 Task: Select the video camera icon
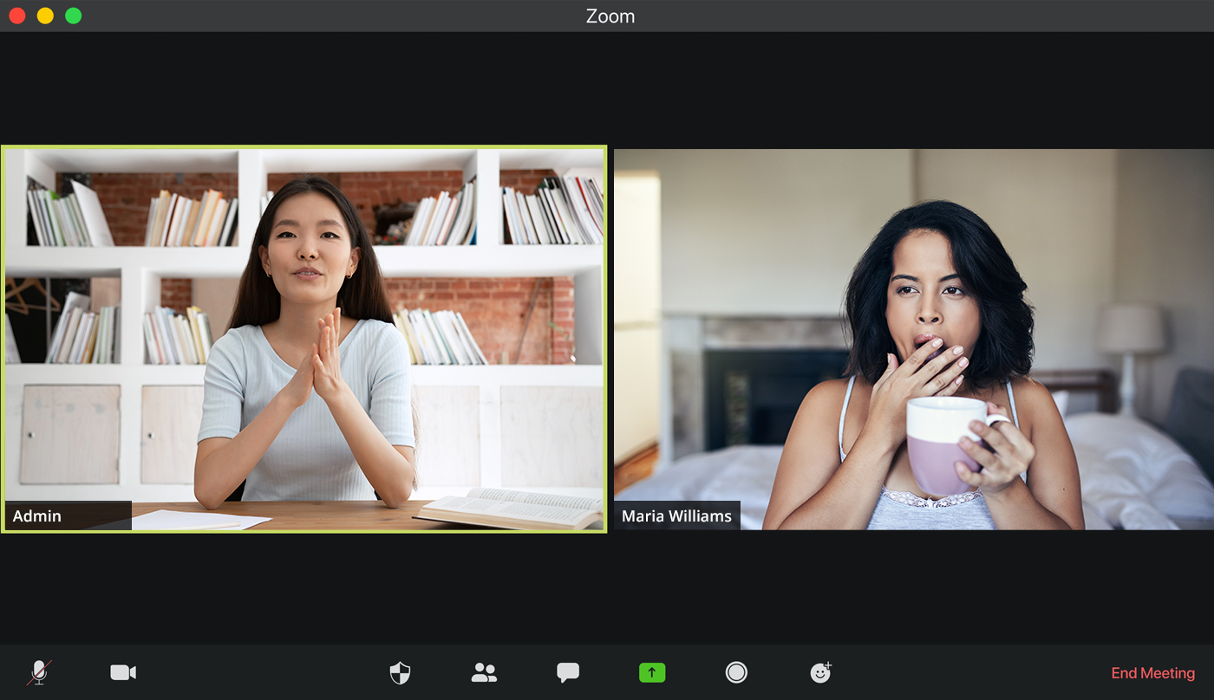[122, 672]
